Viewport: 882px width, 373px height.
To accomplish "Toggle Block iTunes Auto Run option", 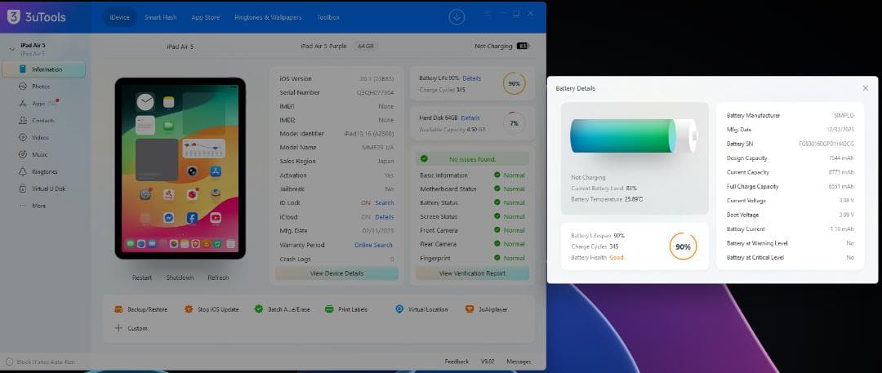I will tap(9, 362).
